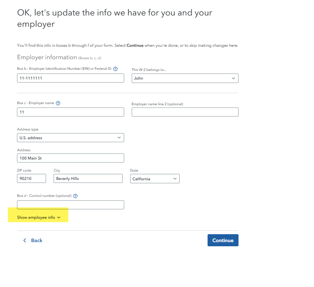Click help icon next to Control number label
Image resolution: width=314 pixels, height=287 pixels.
[x=75, y=196]
